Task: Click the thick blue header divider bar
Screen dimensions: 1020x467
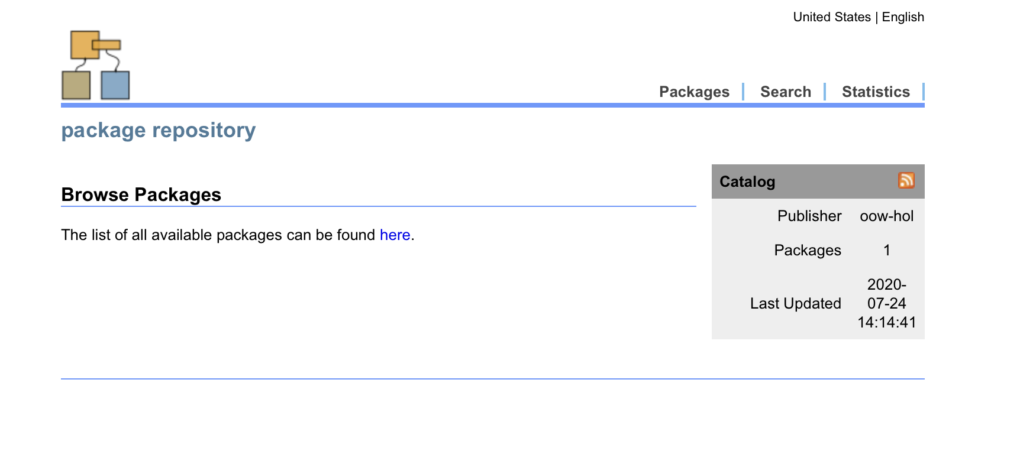Action: (x=492, y=105)
